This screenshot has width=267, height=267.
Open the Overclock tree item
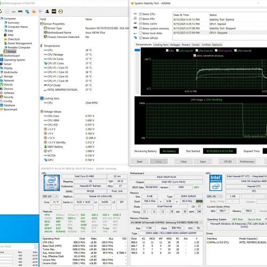pos(14,39)
